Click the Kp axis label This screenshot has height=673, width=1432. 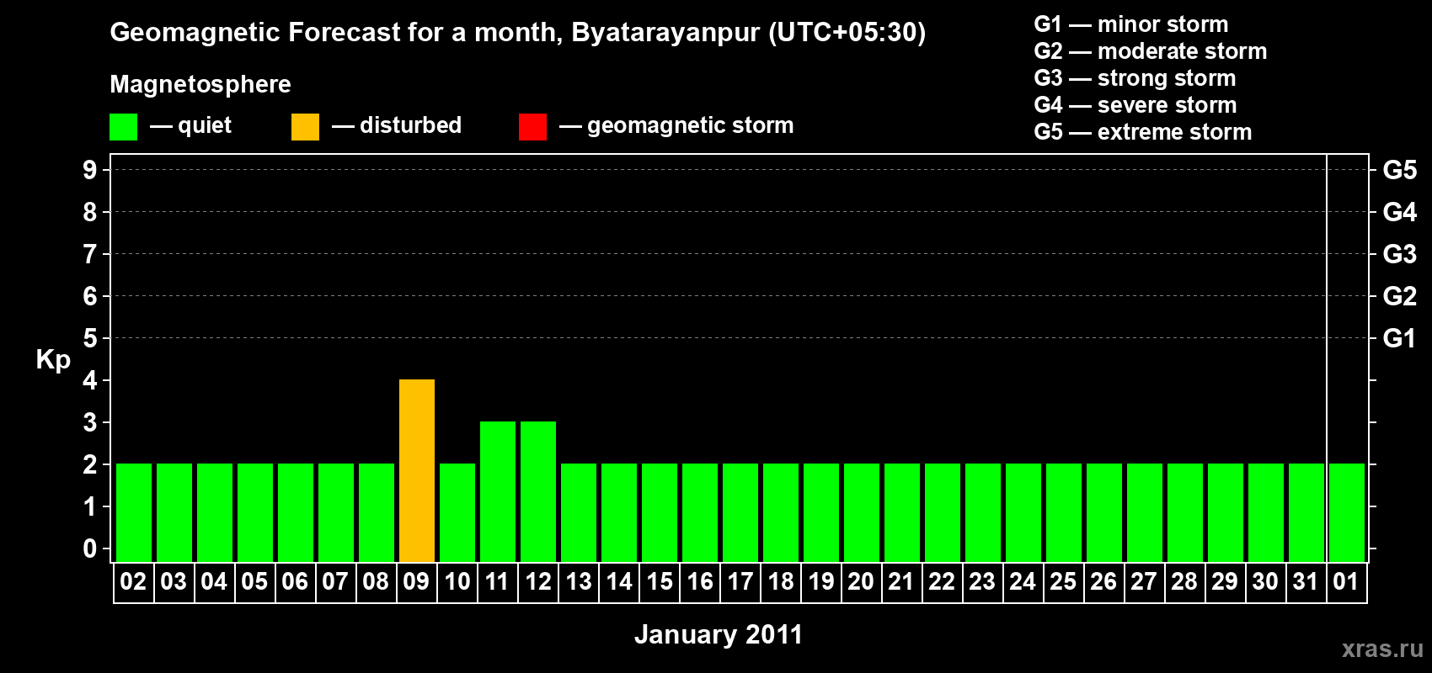pos(53,360)
